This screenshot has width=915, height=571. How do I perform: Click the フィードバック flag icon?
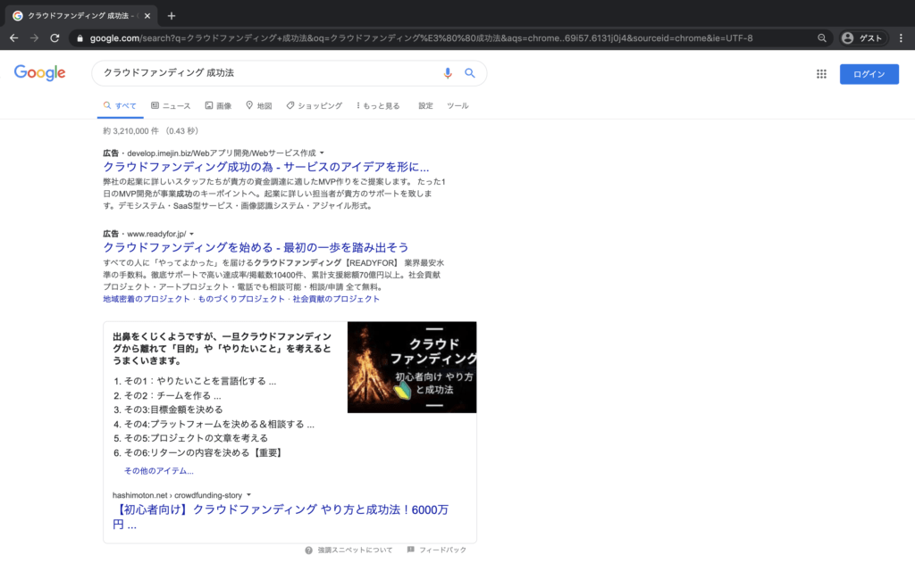(x=411, y=550)
